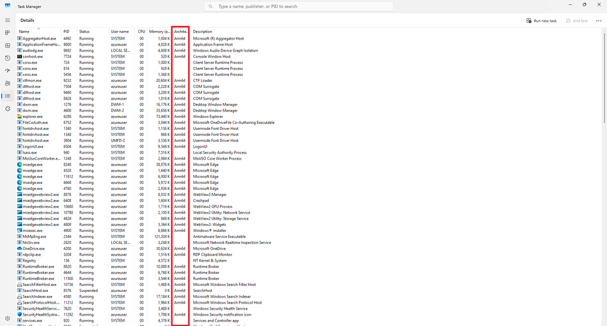Click the folder icon of explorer.exe
This screenshot has height=326, width=607.
coord(19,117)
